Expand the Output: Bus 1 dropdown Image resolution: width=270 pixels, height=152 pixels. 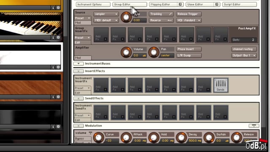pyautogui.click(x=244, y=55)
